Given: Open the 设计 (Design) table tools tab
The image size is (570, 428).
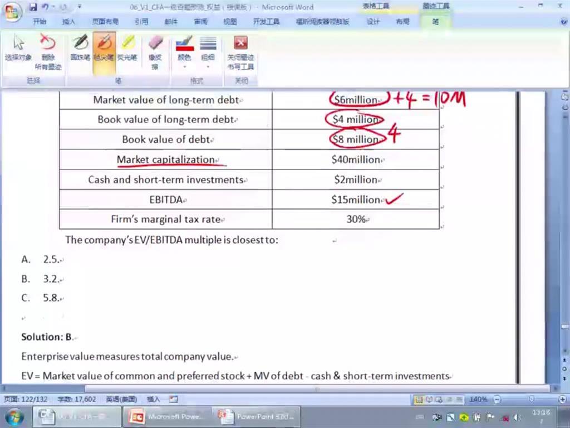Looking at the screenshot, I should pyautogui.click(x=373, y=22).
